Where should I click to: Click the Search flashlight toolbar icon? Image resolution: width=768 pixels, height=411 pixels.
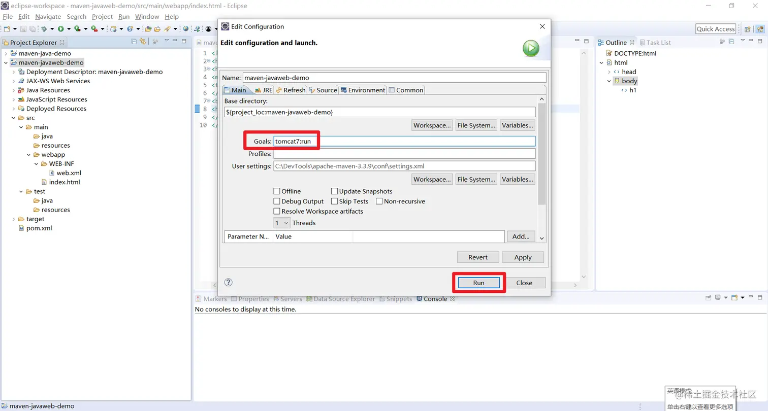[x=167, y=29]
